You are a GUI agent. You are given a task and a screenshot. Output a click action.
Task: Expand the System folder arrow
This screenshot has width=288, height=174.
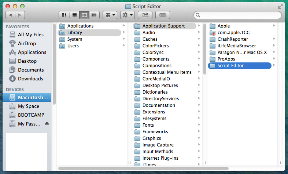point(124,39)
